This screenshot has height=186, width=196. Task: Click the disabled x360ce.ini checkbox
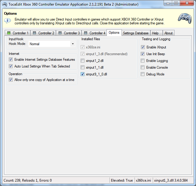pyautogui.click(x=82, y=47)
